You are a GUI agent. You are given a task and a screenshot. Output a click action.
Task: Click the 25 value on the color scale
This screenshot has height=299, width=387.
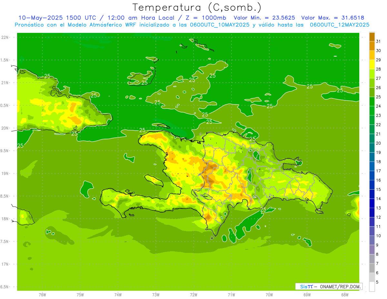(378, 97)
